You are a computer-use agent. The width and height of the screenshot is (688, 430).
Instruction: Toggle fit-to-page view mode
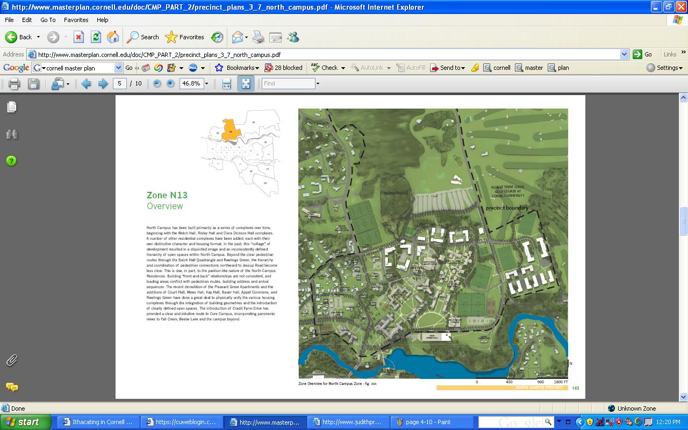pos(246,83)
